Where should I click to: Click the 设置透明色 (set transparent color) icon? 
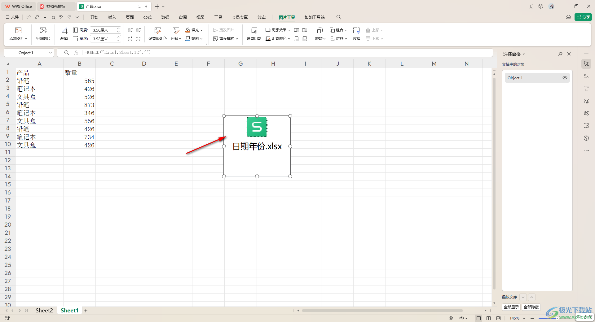(x=158, y=30)
